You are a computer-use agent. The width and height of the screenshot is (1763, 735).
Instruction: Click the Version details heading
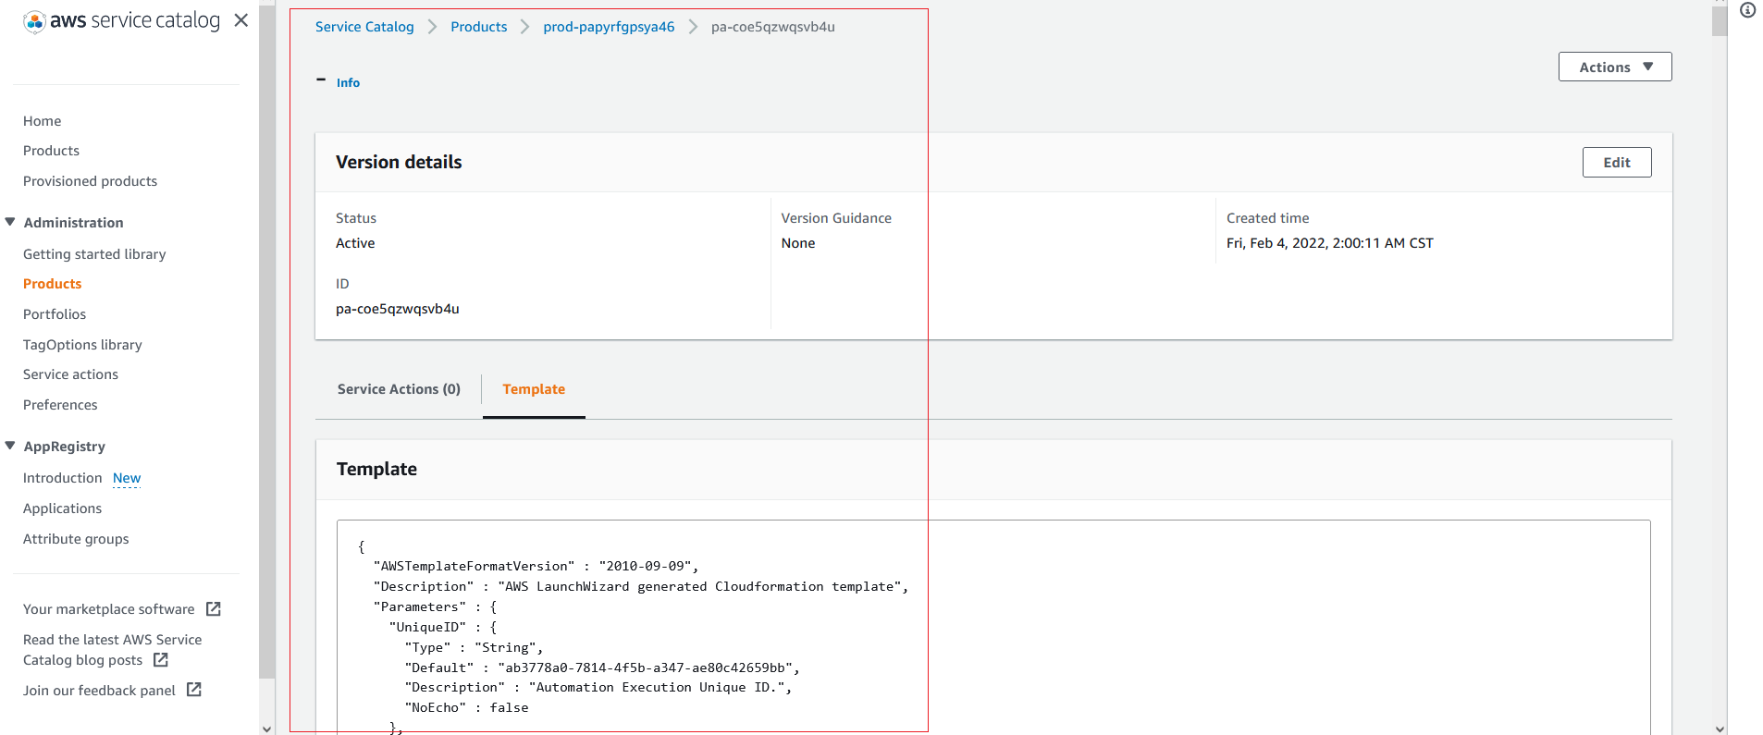point(399,162)
